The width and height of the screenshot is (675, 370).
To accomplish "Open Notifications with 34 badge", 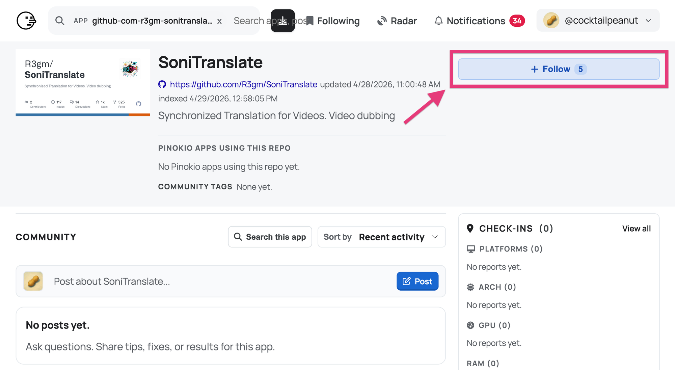I will 479,21.
